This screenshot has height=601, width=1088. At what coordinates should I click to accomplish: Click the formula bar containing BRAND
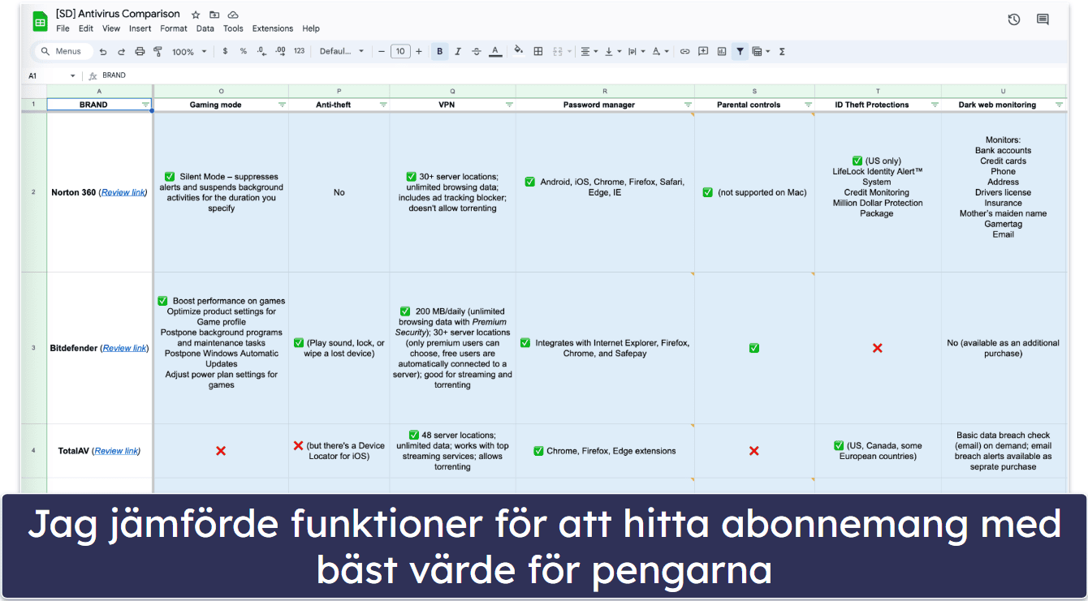585,75
